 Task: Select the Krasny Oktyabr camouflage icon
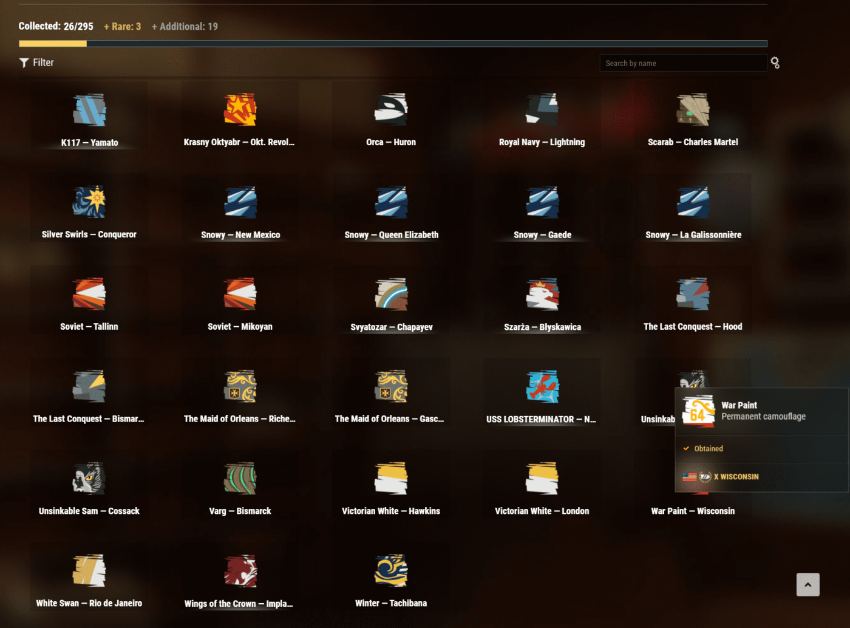point(240,110)
